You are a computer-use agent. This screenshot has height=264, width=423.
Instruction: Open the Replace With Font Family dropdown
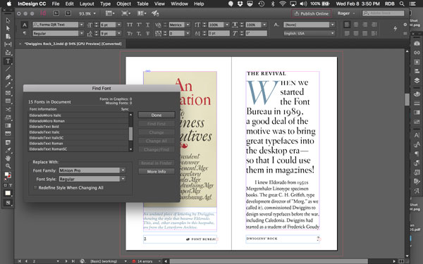coord(123,170)
